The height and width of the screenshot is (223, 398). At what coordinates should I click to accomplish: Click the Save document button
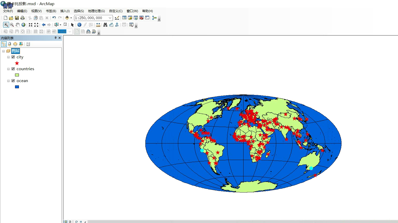(x=17, y=18)
